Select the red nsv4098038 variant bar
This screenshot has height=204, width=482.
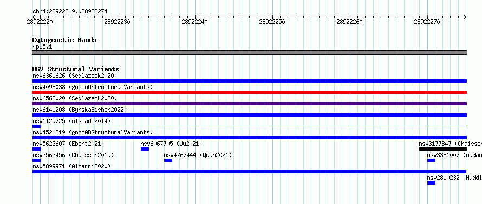[x=249, y=92]
